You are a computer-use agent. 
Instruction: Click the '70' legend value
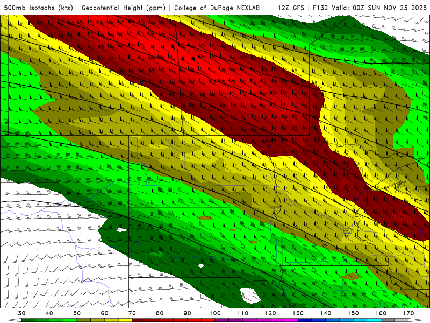click(132, 313)
